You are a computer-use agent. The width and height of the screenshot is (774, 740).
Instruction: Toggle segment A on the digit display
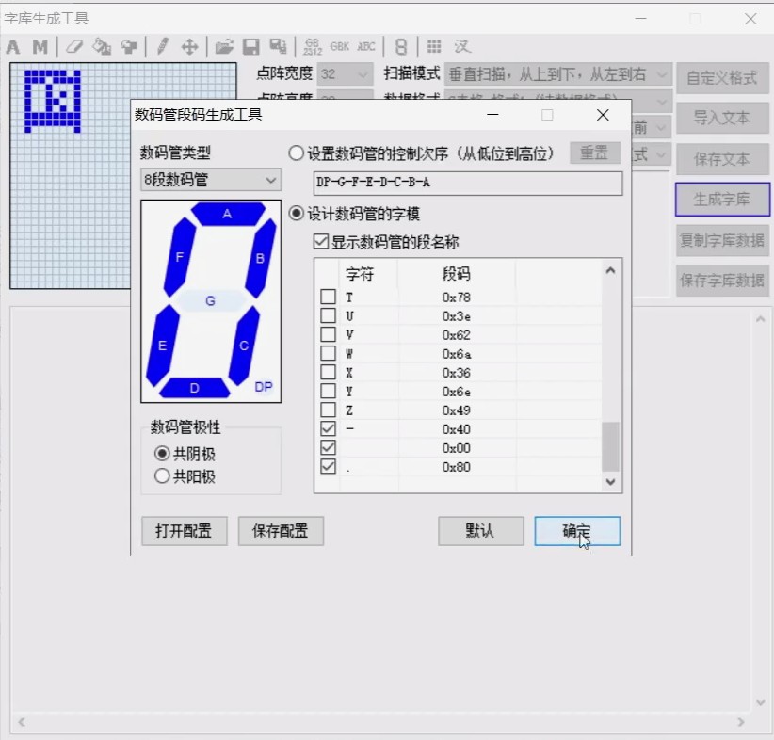tap(227, 214)
